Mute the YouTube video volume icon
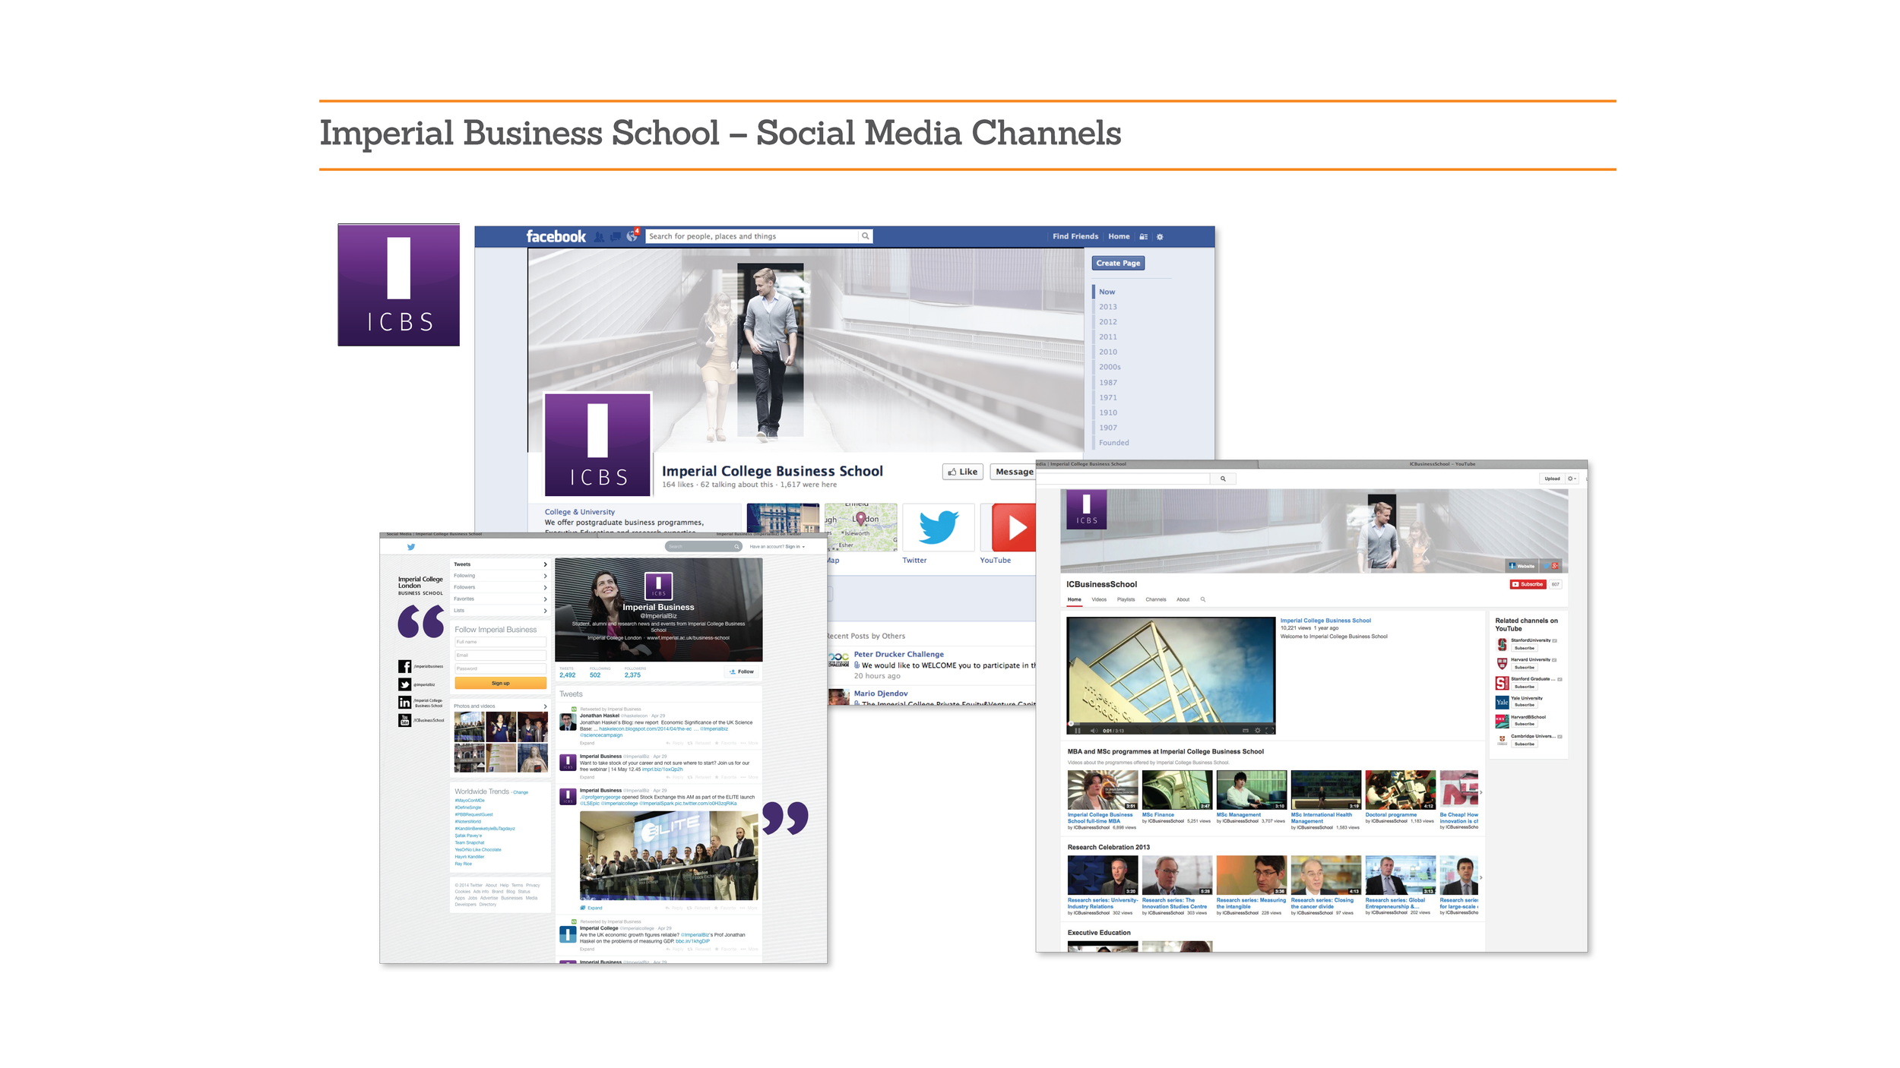The width and height of the screenshot is (1900, 1068). pyautogui.click(x=1094, y=731)
